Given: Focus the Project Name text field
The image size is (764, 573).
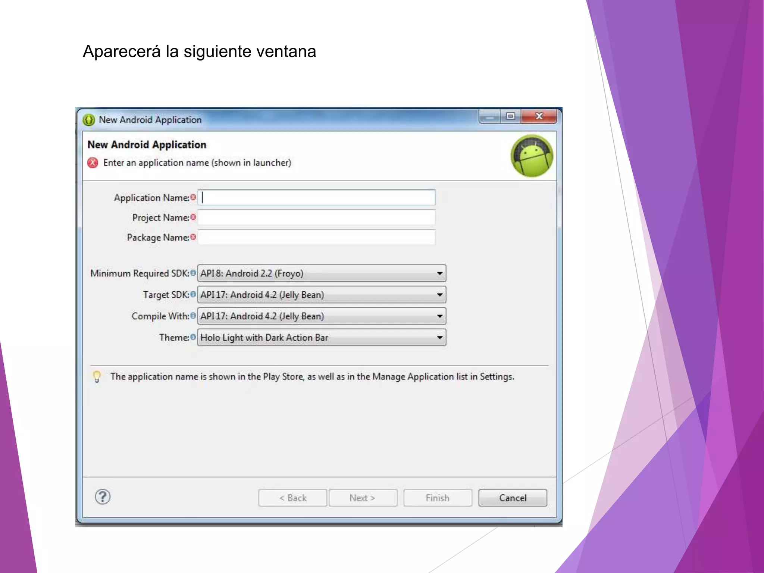Looking at the screenshot, I should click(x=316, y=217).
